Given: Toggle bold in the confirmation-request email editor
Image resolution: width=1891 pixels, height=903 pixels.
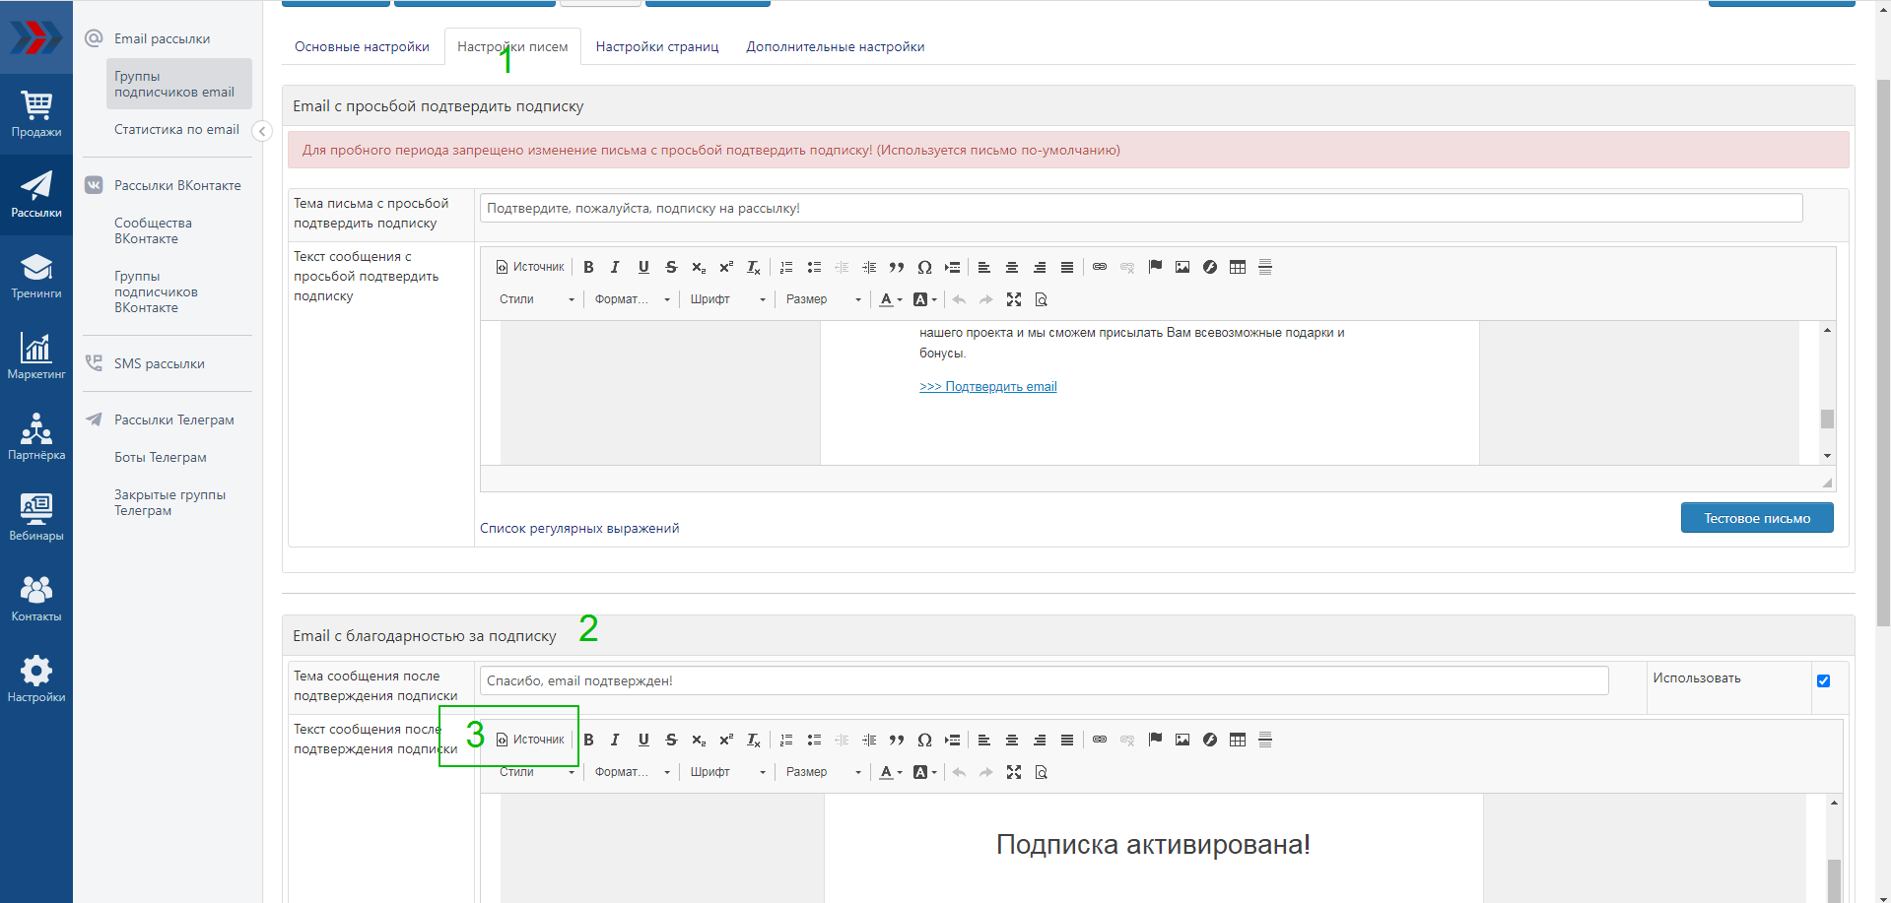Looking at the screenshot, I should click(588, 267).
